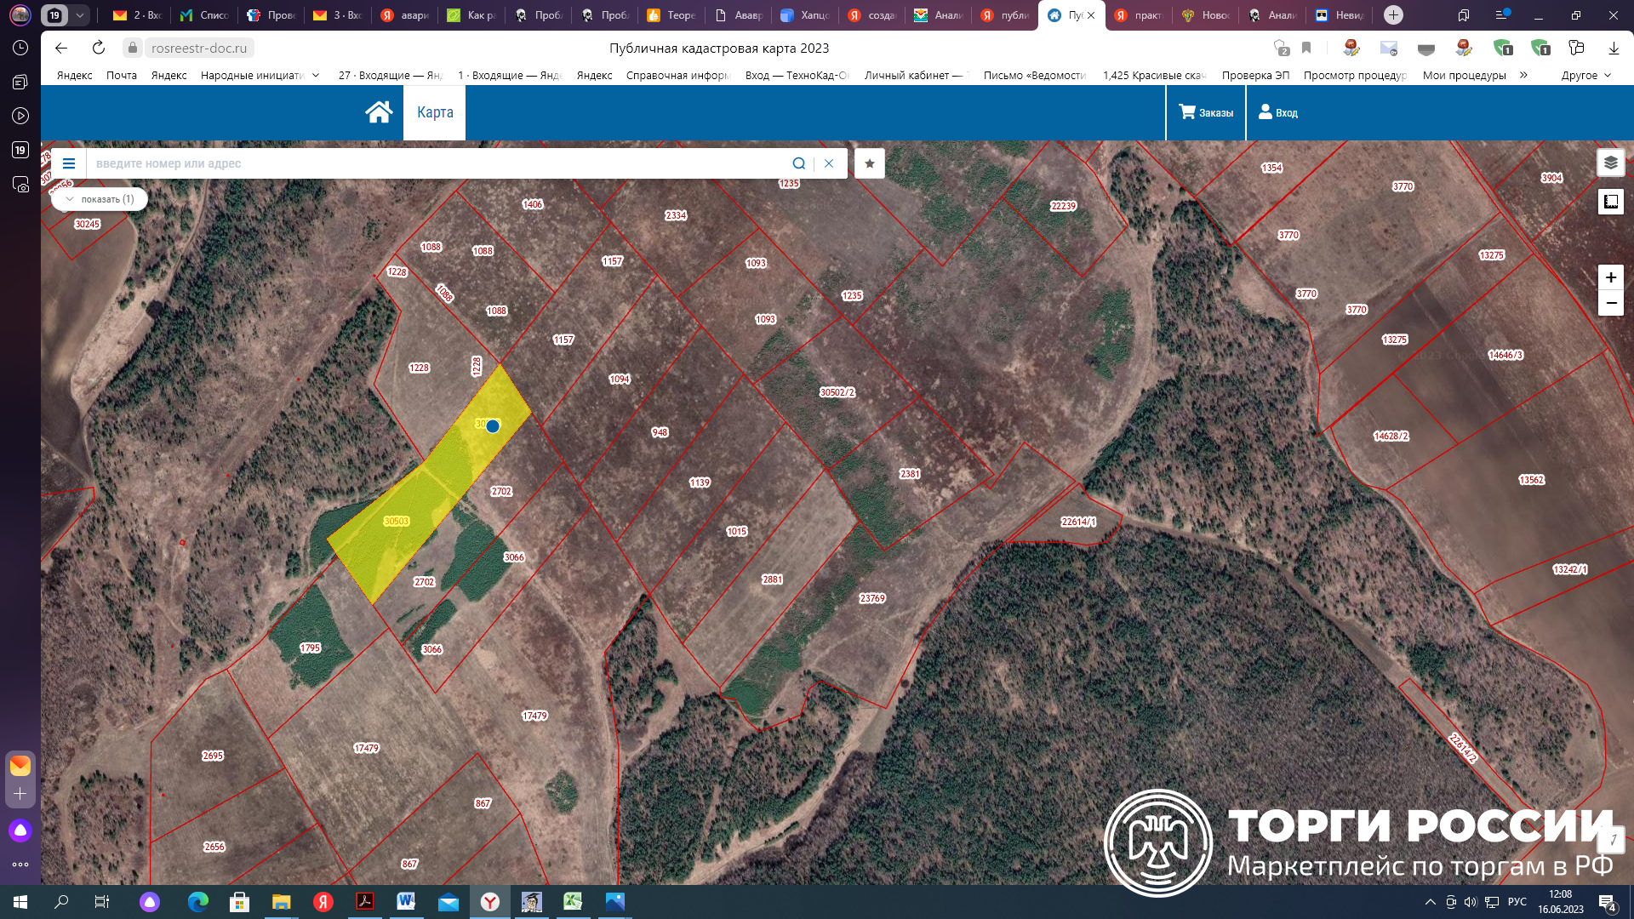1634x919 pixels.
Task: Expand Народные инициативы bookmark folder
Action: [x=260, y=75]
